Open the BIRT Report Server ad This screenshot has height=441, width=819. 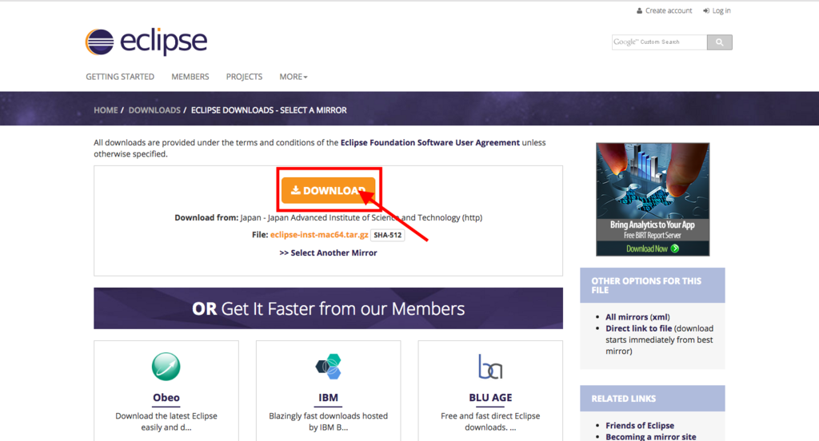[x=653, y=200]
